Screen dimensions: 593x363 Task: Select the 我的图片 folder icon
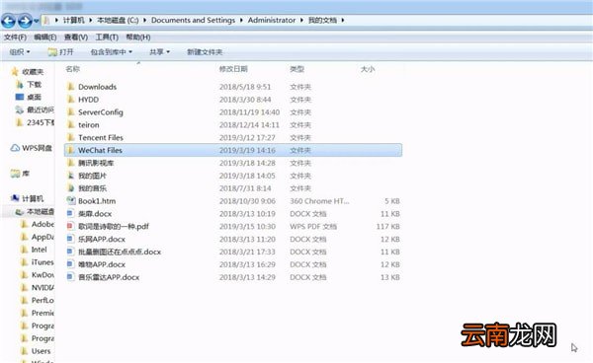click(71, 176)
